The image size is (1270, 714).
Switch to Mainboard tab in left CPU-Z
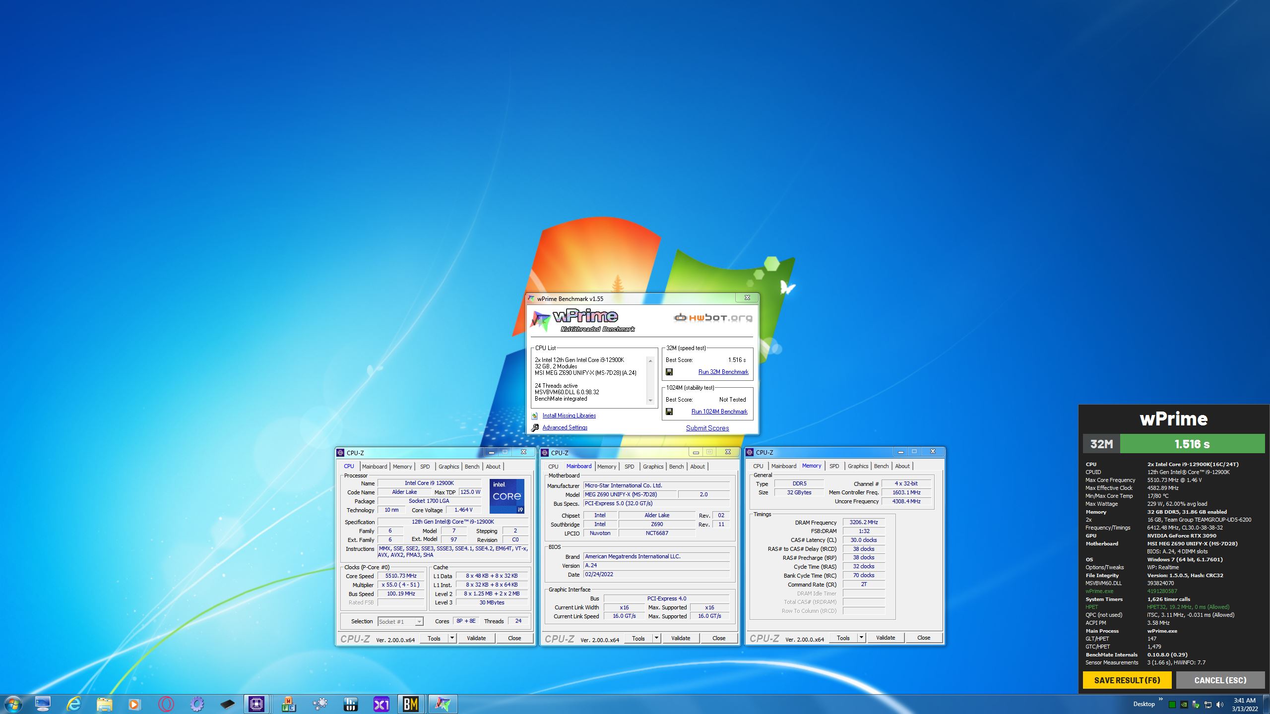point(374,467)
